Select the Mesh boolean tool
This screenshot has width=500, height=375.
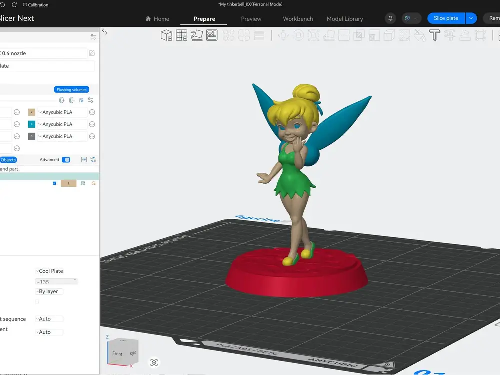359,35
